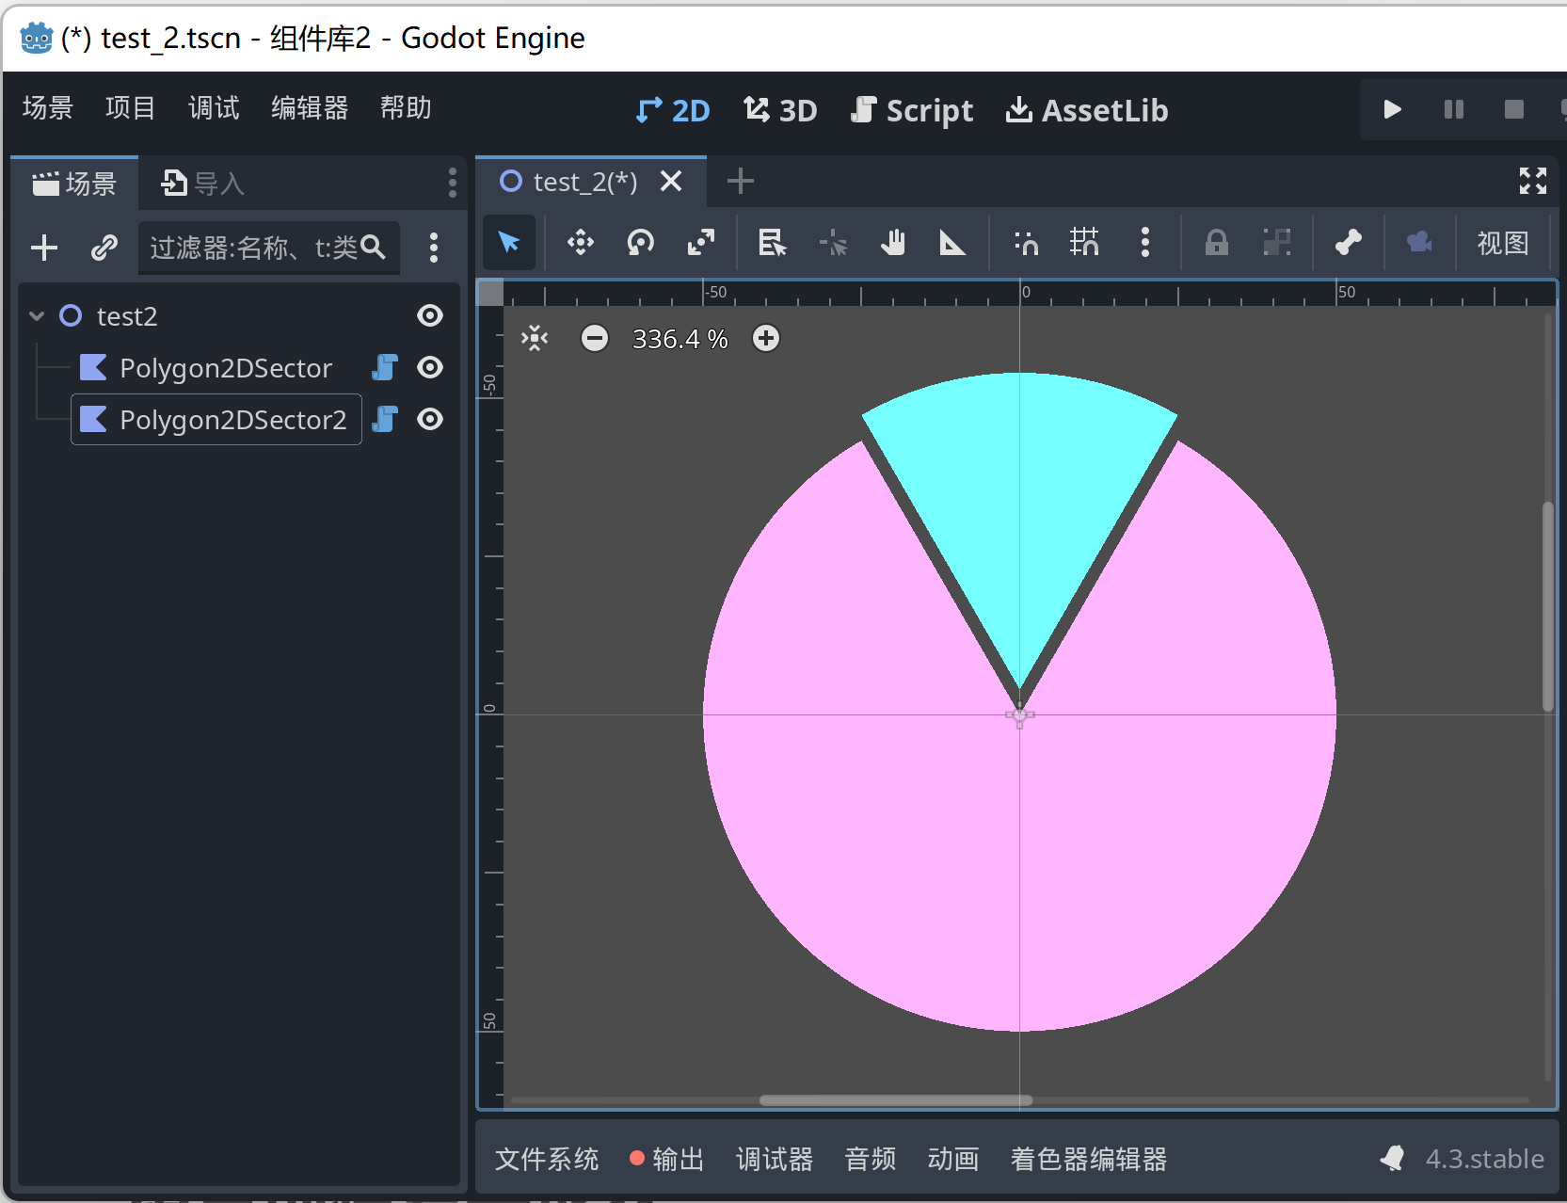Screen dimensions: 1567x1203
Task: Toggle visibility of test2 node
Action: pyautogui.click(x=430, y=315)
